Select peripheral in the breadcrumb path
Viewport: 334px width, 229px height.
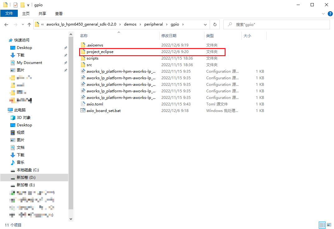coord(153,24)
